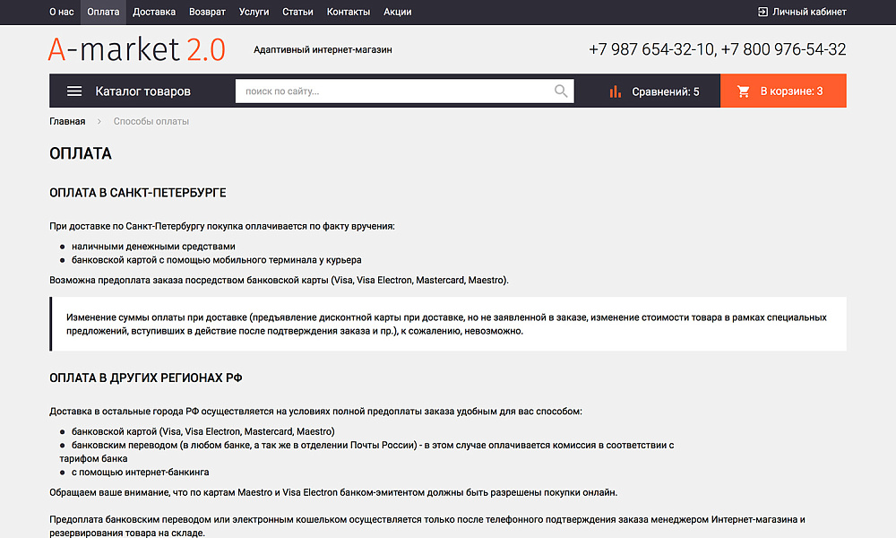Open the Каталог товаров hamburger menu icon

click(74, 91)
